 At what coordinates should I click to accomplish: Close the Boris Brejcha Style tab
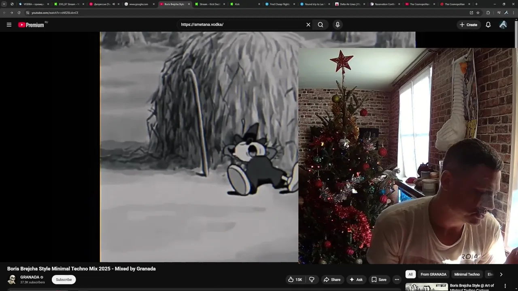[189, 4]
